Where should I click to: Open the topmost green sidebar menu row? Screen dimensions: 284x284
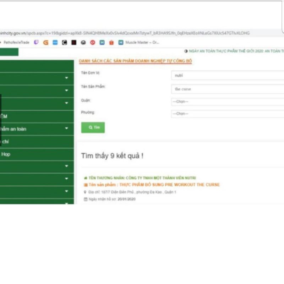37,66
